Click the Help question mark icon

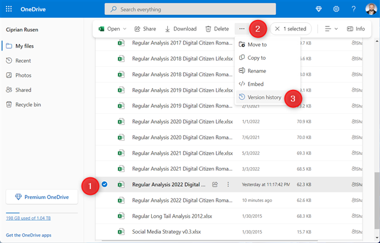click(354, 9)
